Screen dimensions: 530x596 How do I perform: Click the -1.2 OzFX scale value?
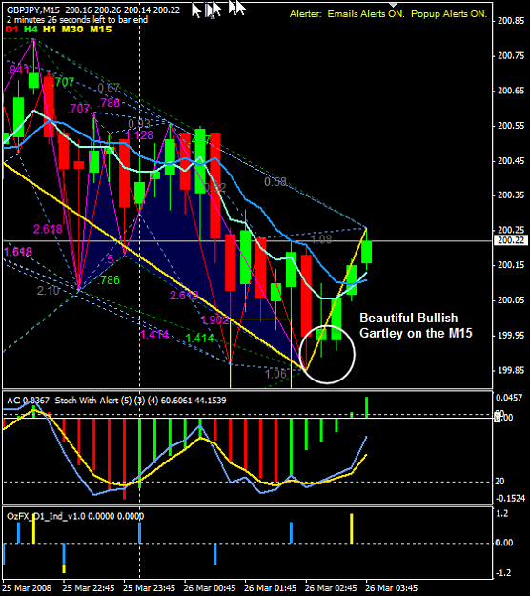(x=501, y=573)
